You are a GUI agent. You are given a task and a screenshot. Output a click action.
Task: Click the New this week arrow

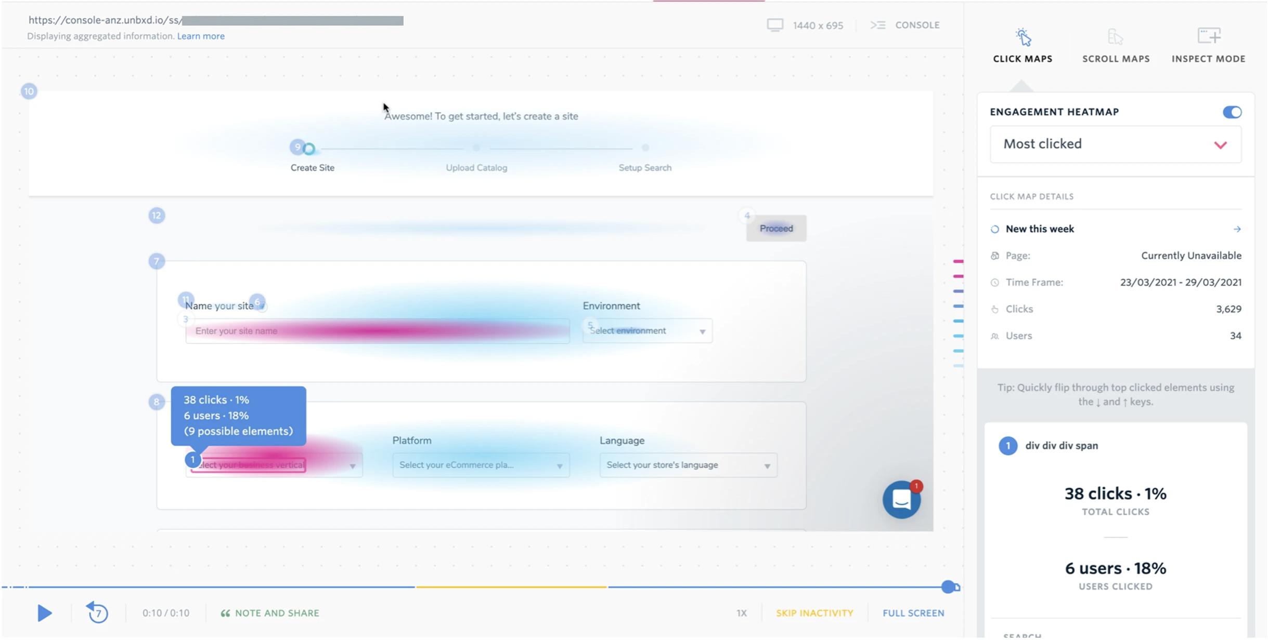coord(1237,229)
